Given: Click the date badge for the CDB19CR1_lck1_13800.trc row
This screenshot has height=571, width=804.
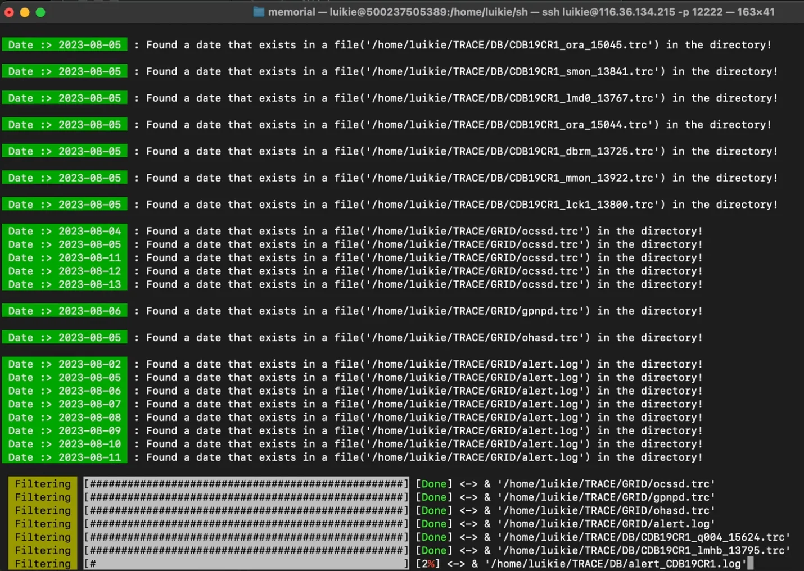Looking at the screenshot, I should click(x=65, y=205).
